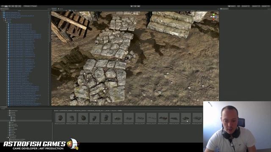271x152 pixels.
Task: Select the Rect transform tool
Action: coord(16,6)
